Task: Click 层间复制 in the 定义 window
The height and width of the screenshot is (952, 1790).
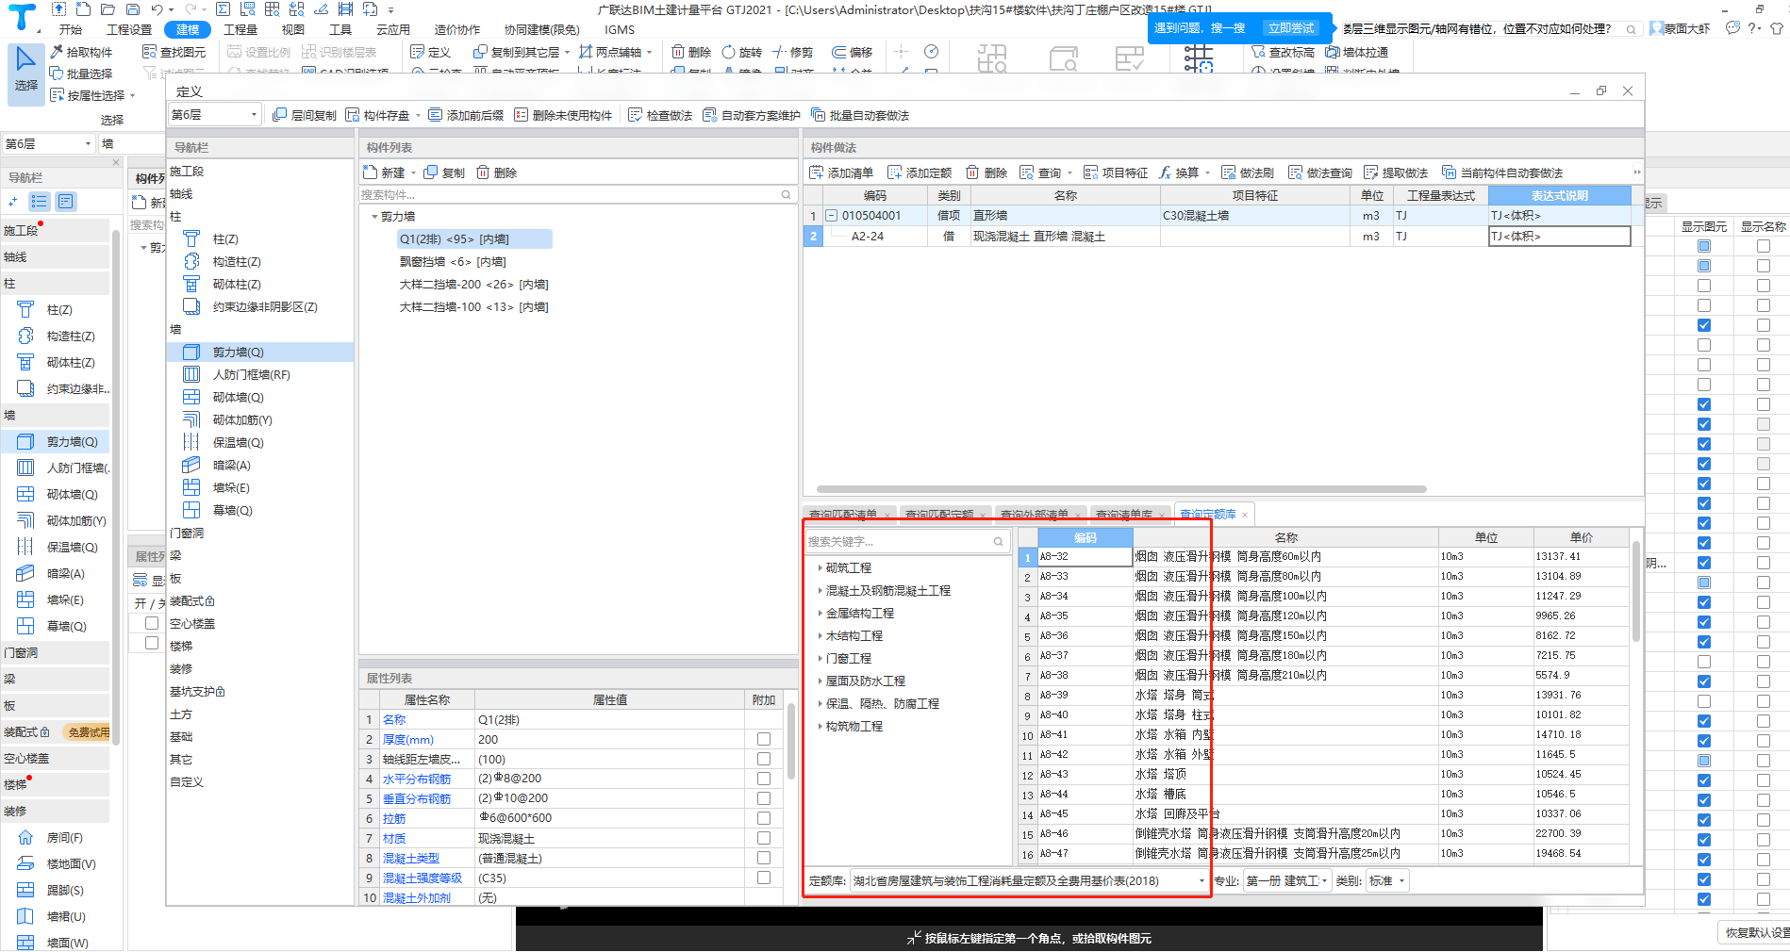Action: pos(305,115)
